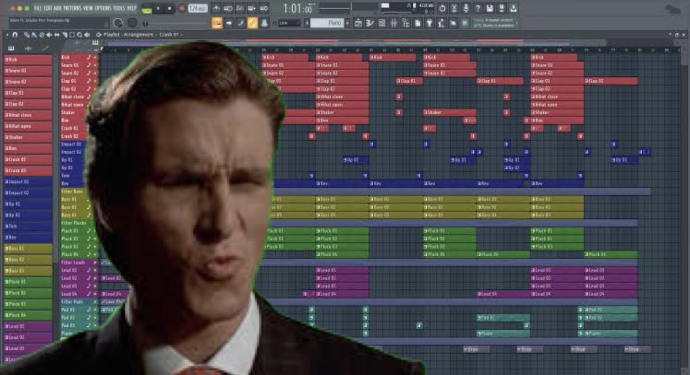The image size is (690, 375).
Task: Open the PATTERNS menu
Action: pos(72,9)
